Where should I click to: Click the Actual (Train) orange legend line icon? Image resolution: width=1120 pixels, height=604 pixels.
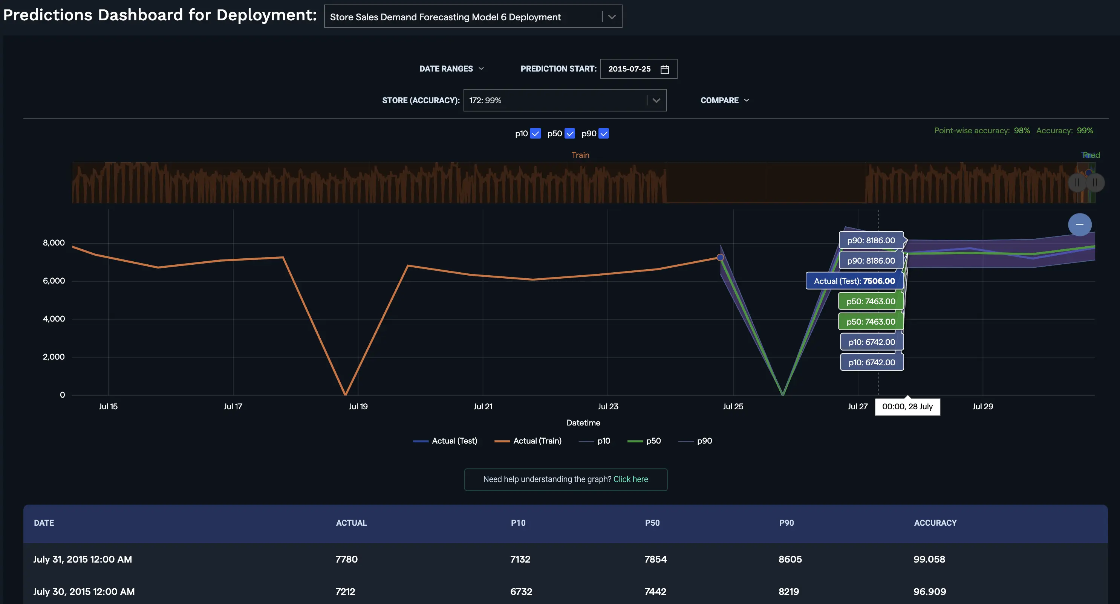pos(502,441)
